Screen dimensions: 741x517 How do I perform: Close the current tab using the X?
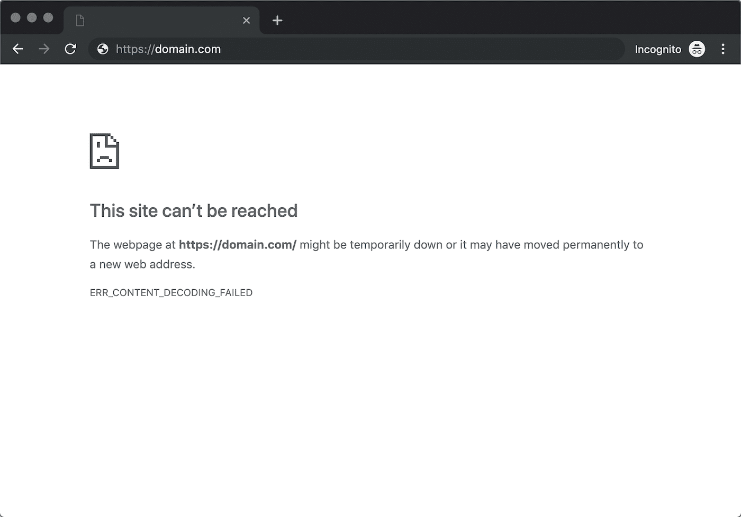click(246, 21)
